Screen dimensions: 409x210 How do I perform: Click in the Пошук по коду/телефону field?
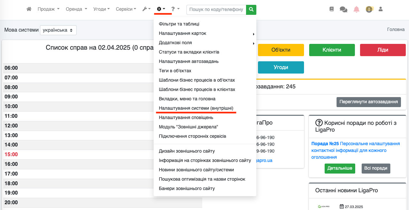(x=216, y=9)
